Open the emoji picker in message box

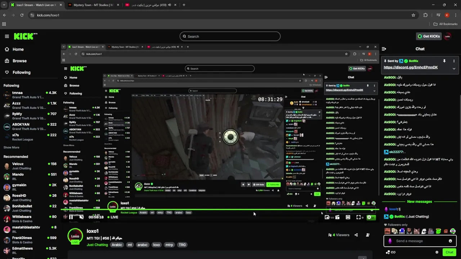pos(450,241)
